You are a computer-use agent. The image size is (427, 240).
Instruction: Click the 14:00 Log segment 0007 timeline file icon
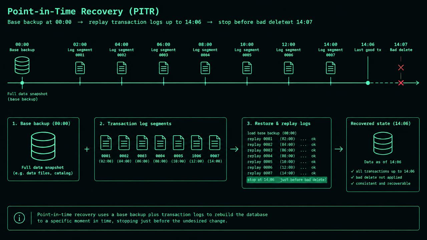point(331,68)
